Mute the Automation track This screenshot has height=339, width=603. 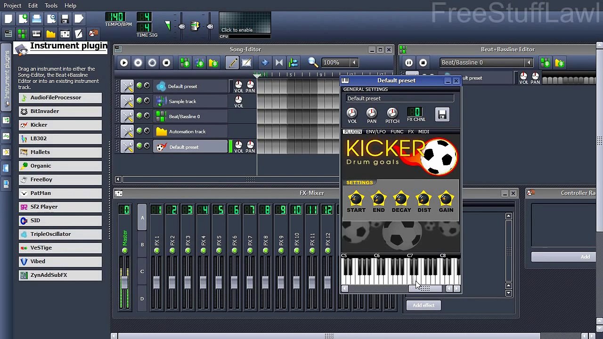click(x=139, y=131)
